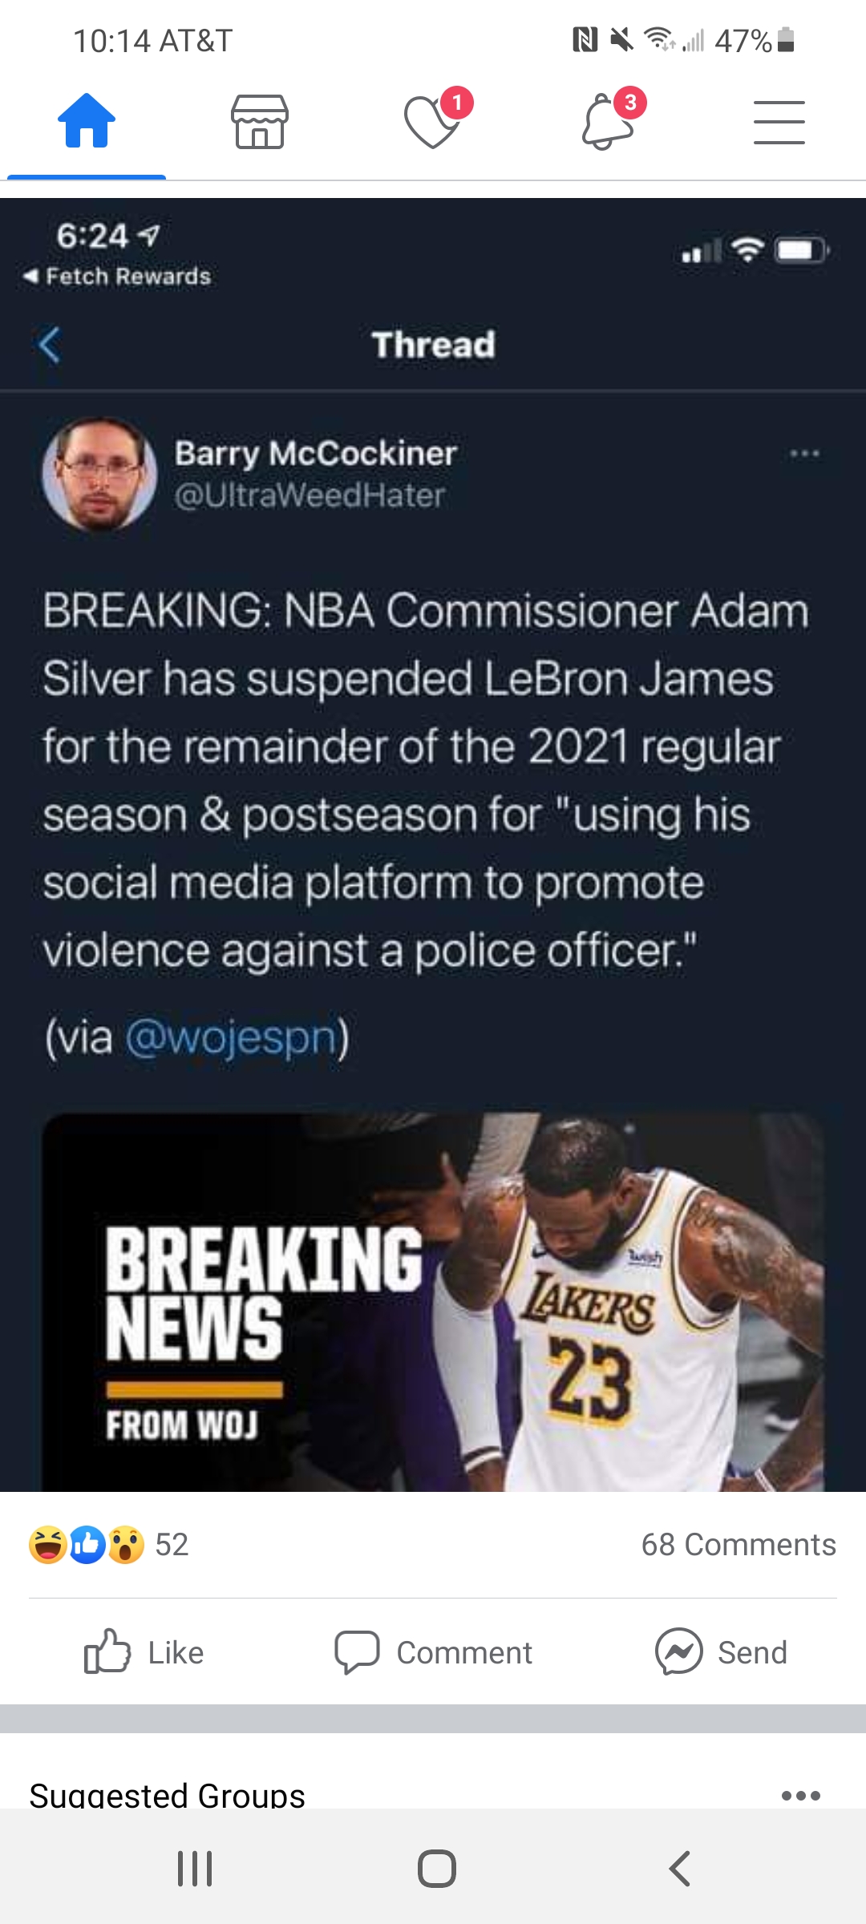Tap the Like thumbs-up button
This screenshot has width=866, height=1924.
tap(144, 1652)
